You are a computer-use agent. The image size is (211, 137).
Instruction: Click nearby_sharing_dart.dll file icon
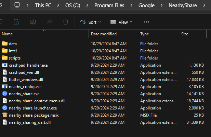pos(5,122)
